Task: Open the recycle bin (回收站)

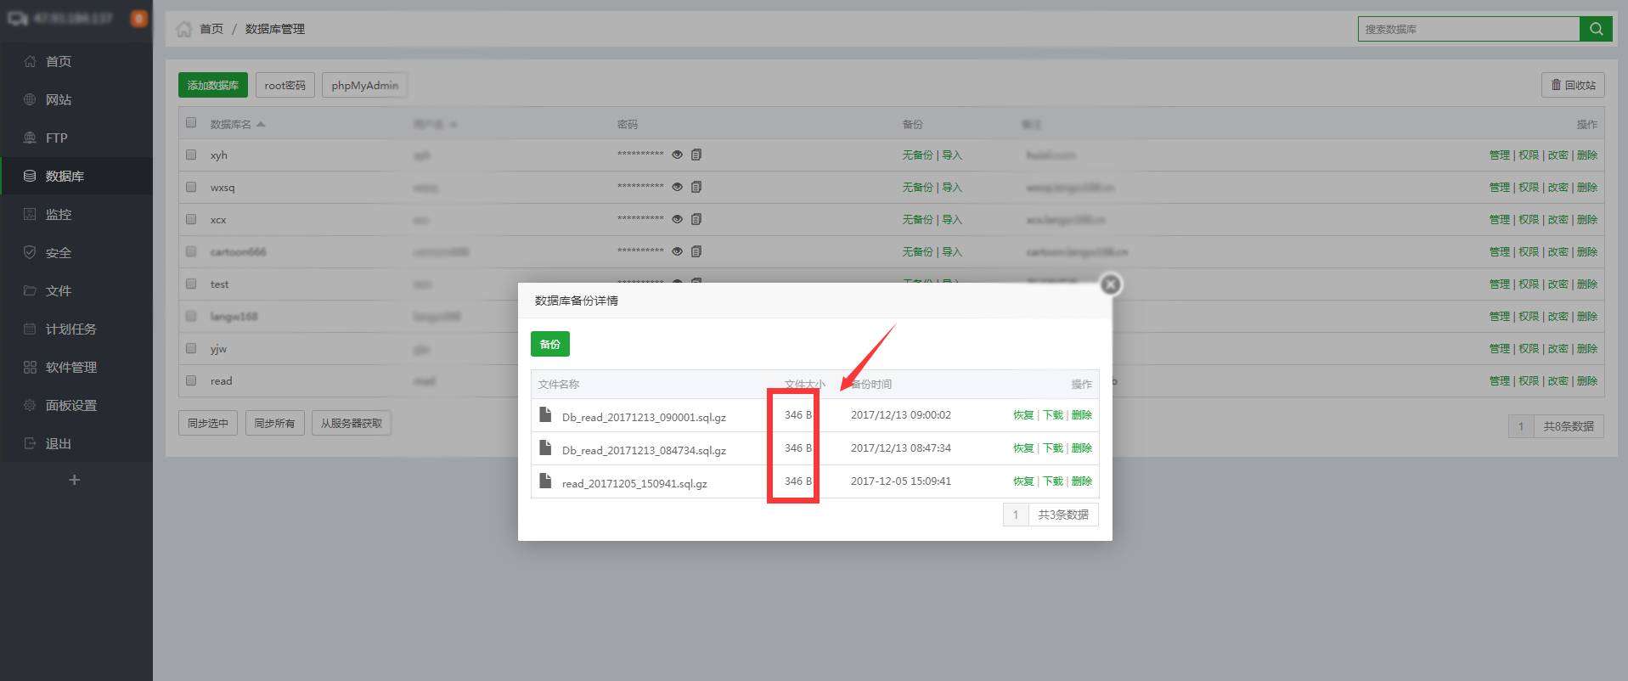Action: pyautogui.click(x=1573, y=85)
